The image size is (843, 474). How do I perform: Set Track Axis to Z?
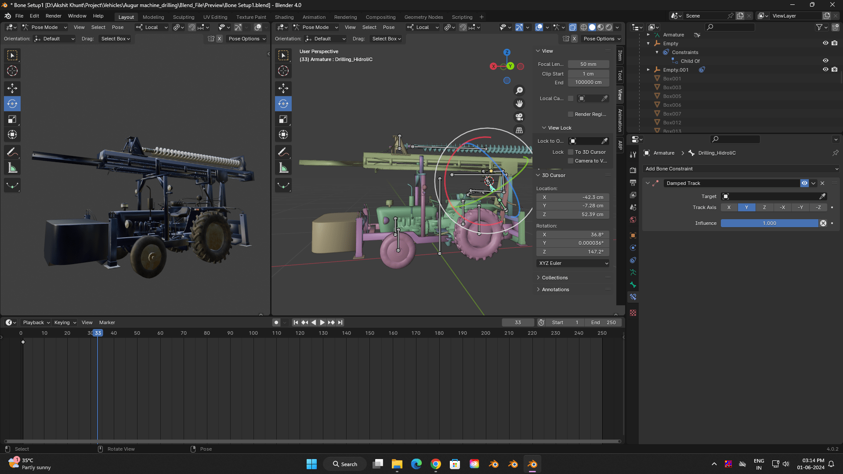pyautogui.click(x=764, y=207)
